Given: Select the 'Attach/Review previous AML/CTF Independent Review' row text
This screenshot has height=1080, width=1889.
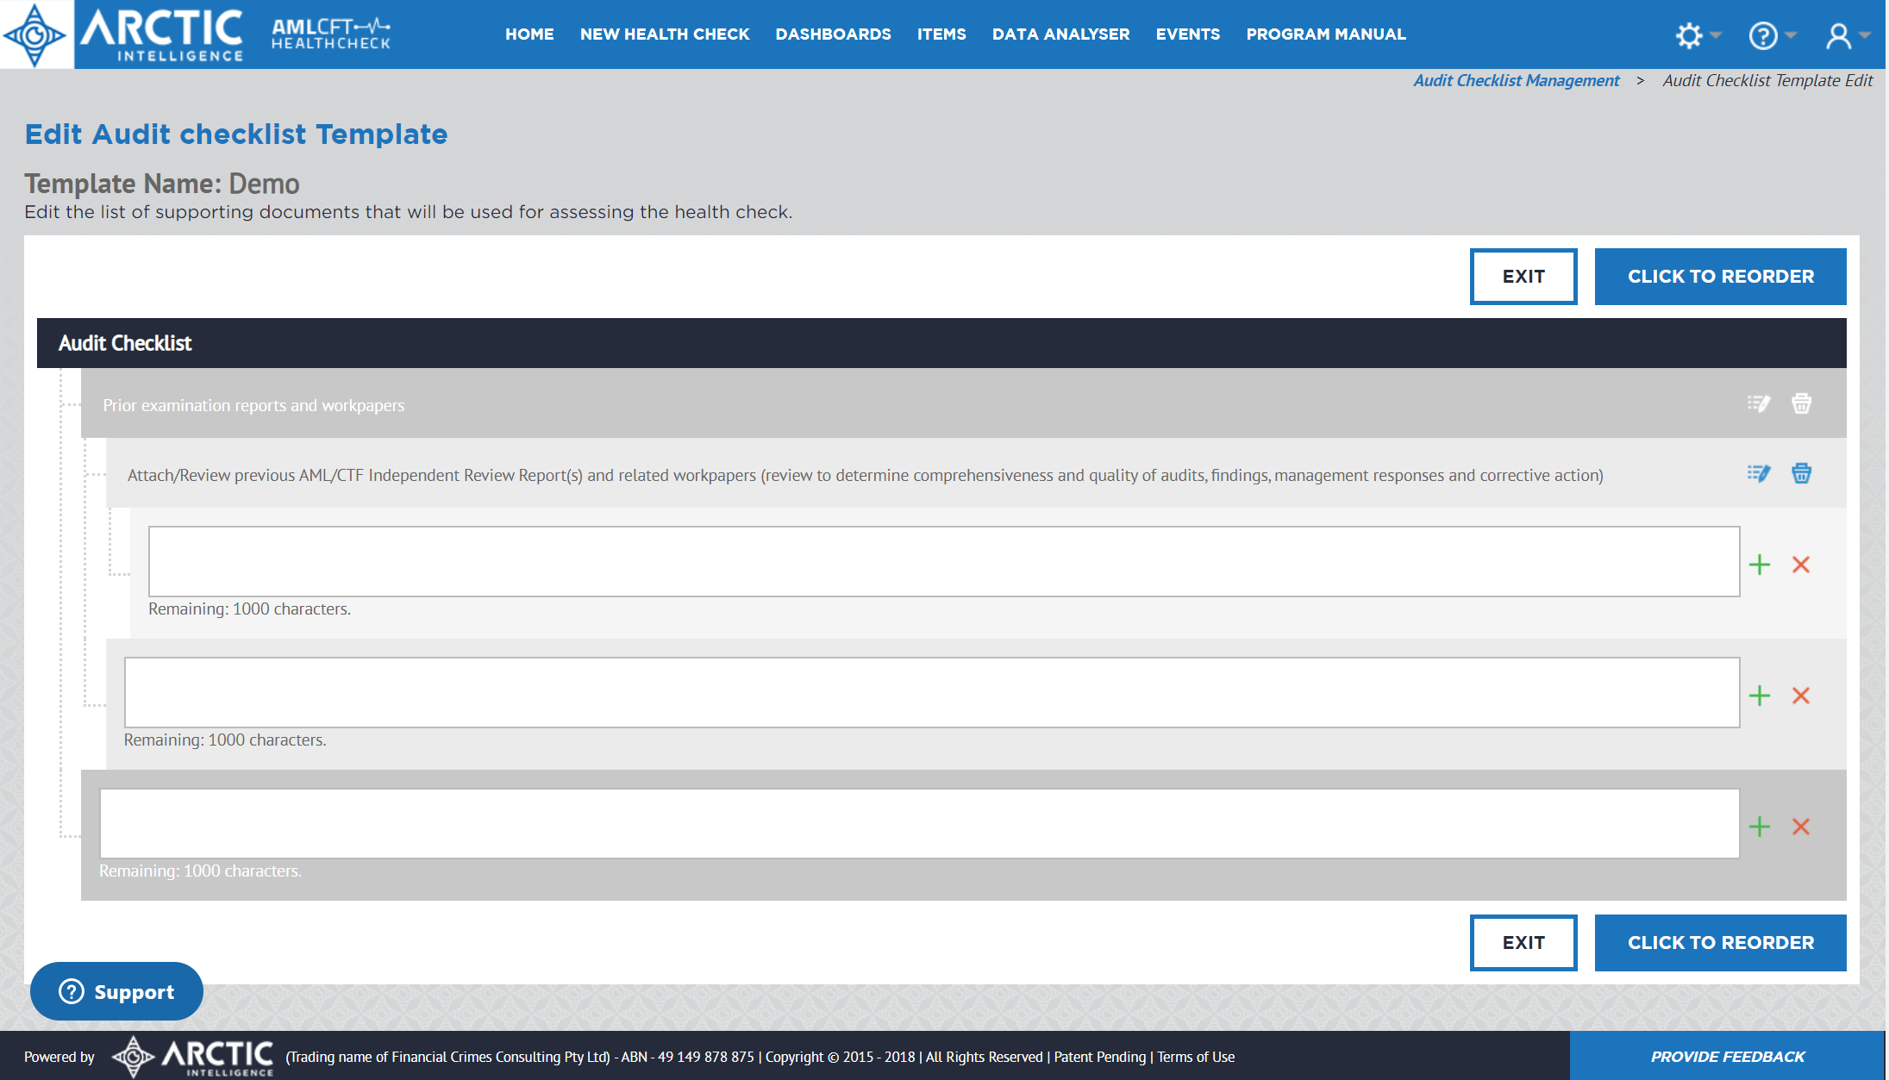Looking at the screenshot, I should [866, 475].
